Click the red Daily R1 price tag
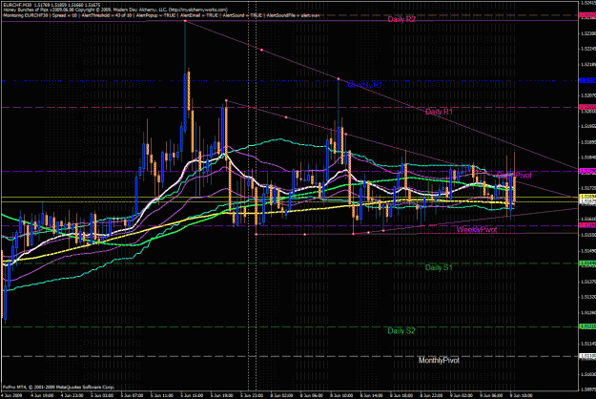Viewport: 596px width, 399px height. coord(586,107)
